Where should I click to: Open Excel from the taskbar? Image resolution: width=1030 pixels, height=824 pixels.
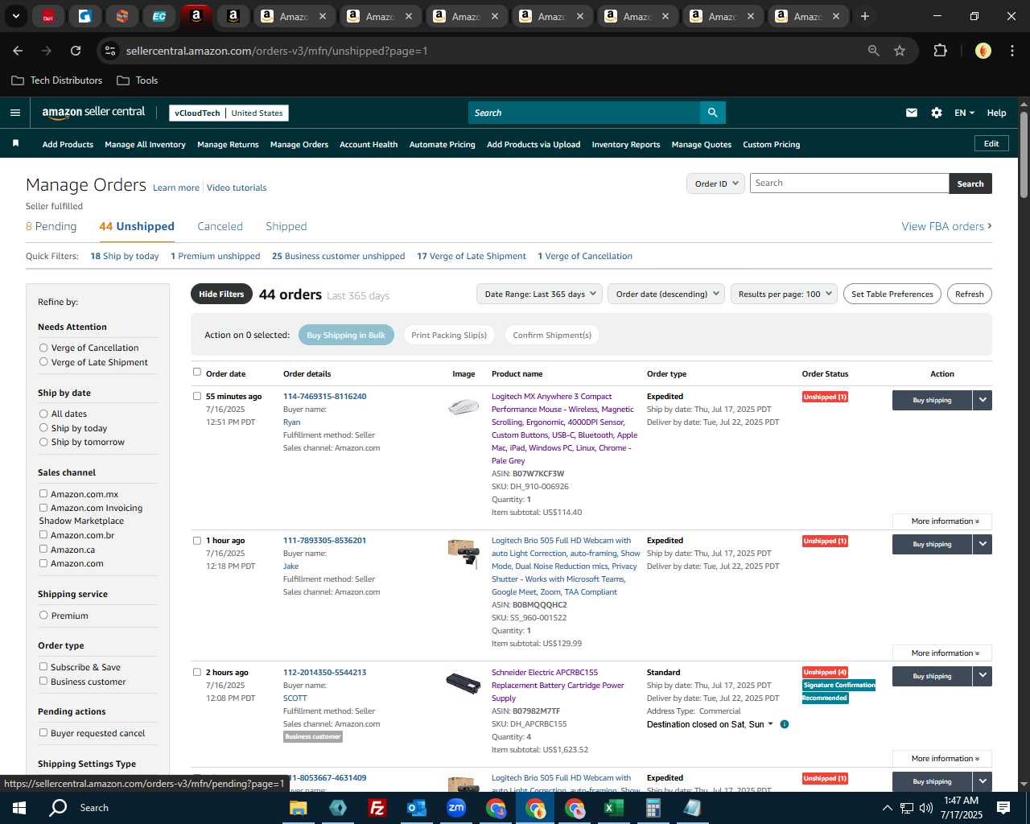(x=613, y=808)
